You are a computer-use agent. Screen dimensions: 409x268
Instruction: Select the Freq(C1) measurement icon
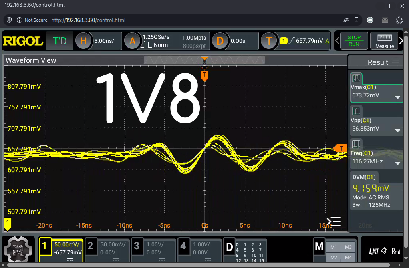click(x=356, y=144)
